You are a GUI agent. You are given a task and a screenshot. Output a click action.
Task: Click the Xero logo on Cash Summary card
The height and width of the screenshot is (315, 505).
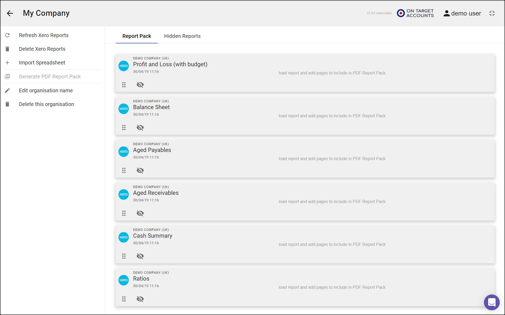(124, 237)
